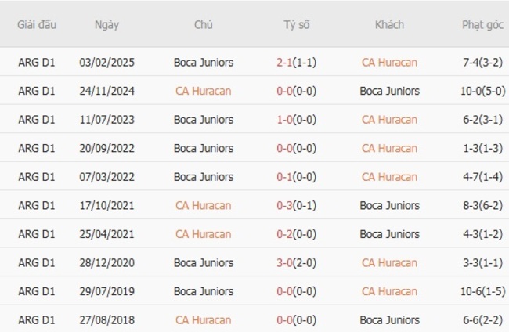Open CA Huracan in the 24/11/2024 row
The image size is (509, 332).
[203, 91]
